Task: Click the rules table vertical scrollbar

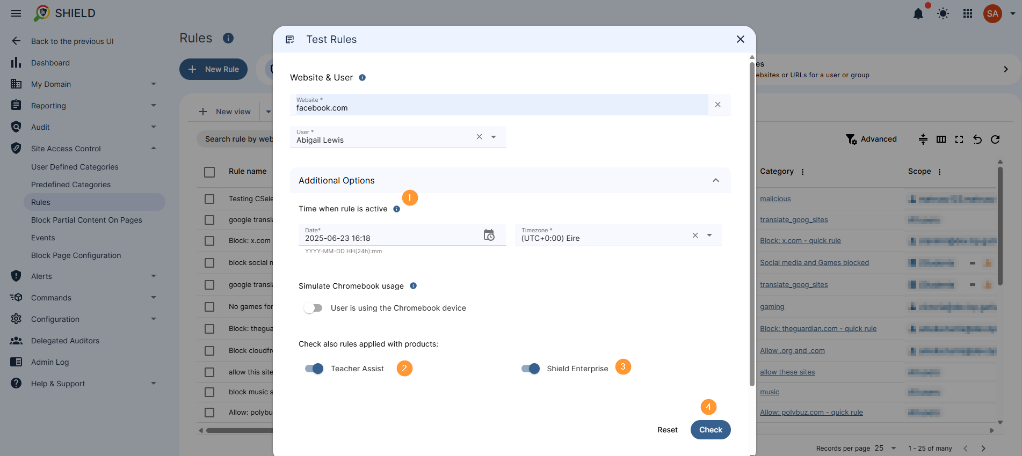Action: [x=1000, y=225]
